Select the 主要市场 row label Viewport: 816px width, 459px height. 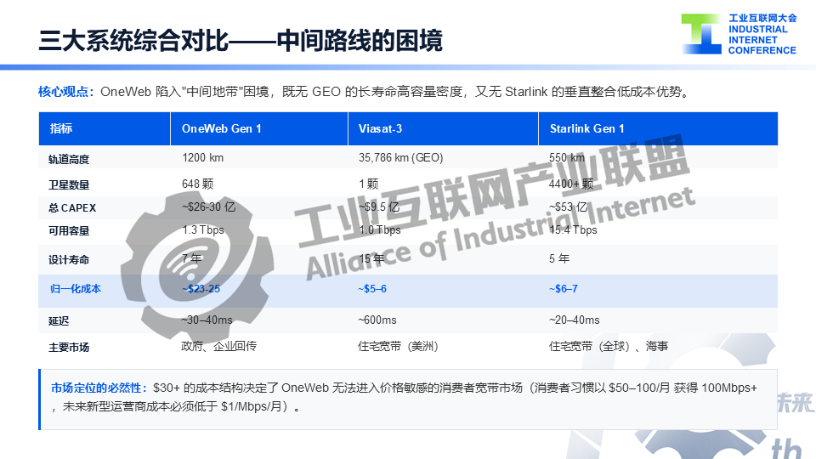coord(69,347)
